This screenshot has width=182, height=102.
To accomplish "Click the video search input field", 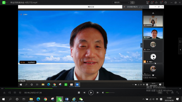I will pyautogui.click(x=121, y=3).
